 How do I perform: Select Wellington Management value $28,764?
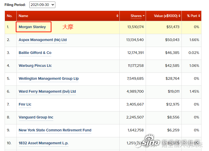(x=172, y=78)
